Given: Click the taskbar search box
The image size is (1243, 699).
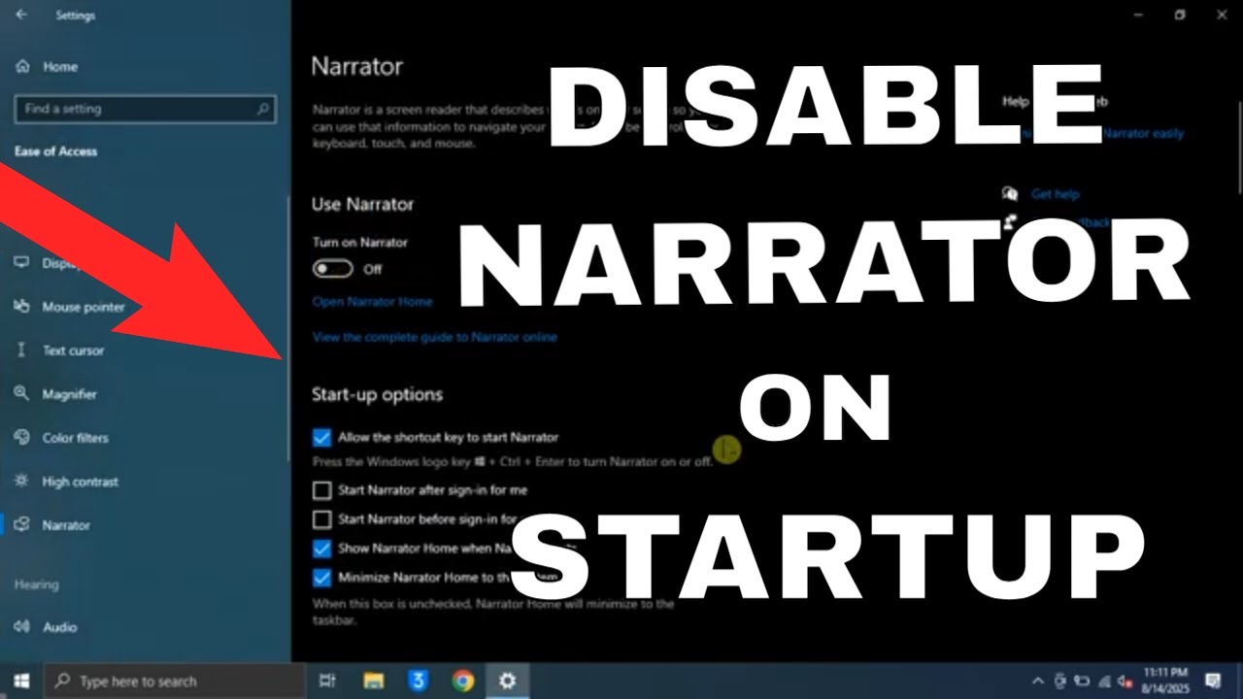Looking at the screenshot, I should [175, 681].
